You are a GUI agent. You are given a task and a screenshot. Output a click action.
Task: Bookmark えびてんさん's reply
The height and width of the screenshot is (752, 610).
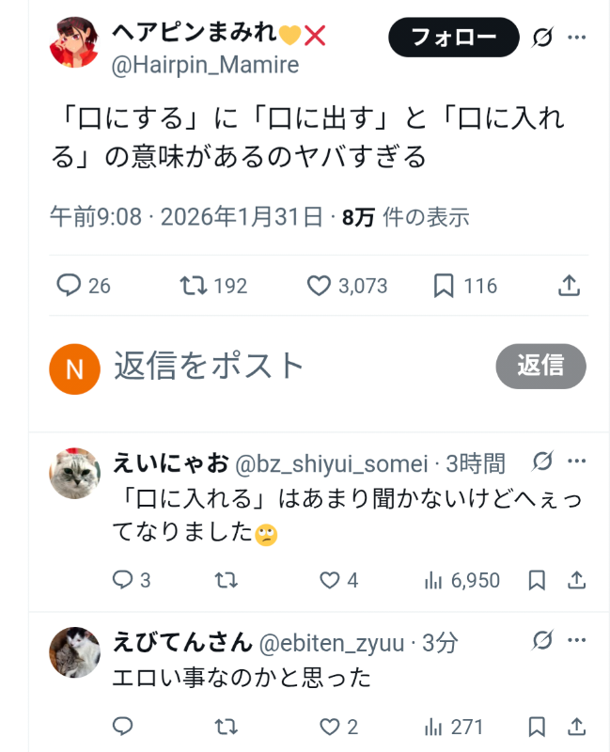[x=537, y=727]
